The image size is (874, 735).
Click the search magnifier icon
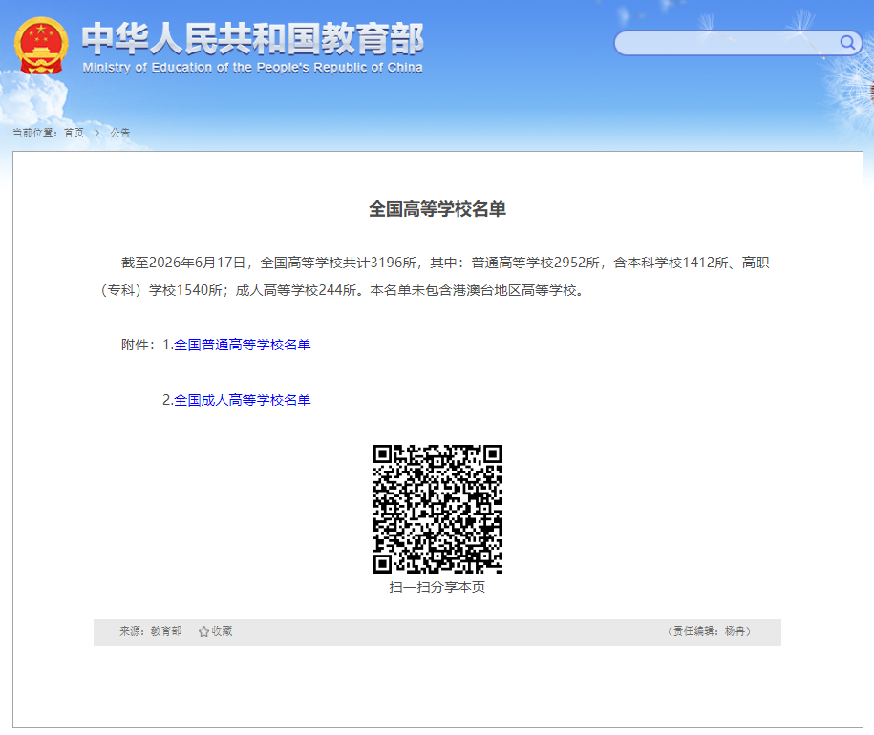coord(847,43)
